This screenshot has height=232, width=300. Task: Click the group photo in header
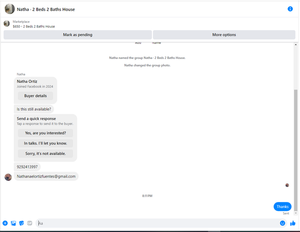pos(10,9)
